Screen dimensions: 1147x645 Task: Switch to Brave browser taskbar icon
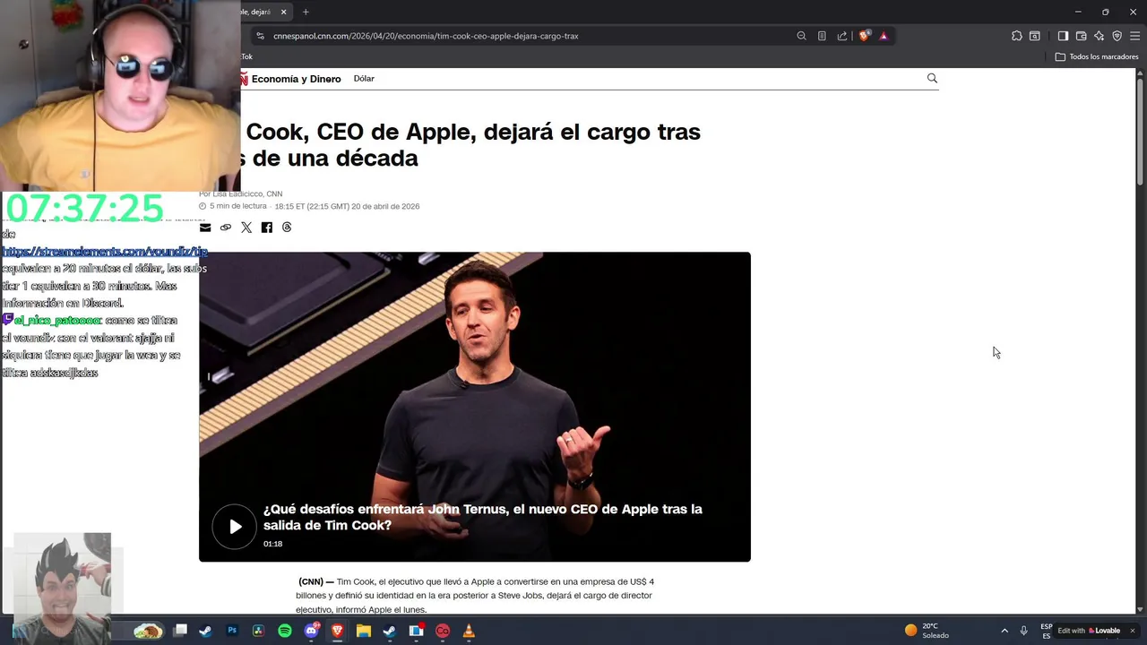click(x=337, y=631)
